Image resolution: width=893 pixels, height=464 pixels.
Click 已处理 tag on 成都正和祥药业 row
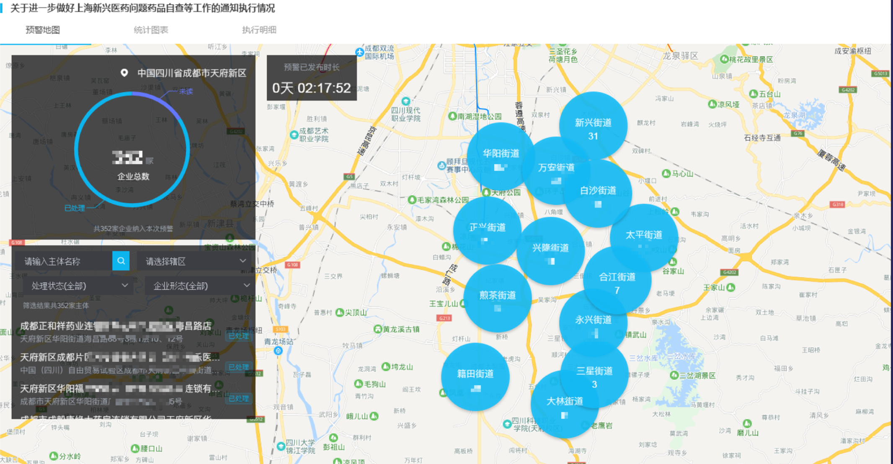(239, 336)
